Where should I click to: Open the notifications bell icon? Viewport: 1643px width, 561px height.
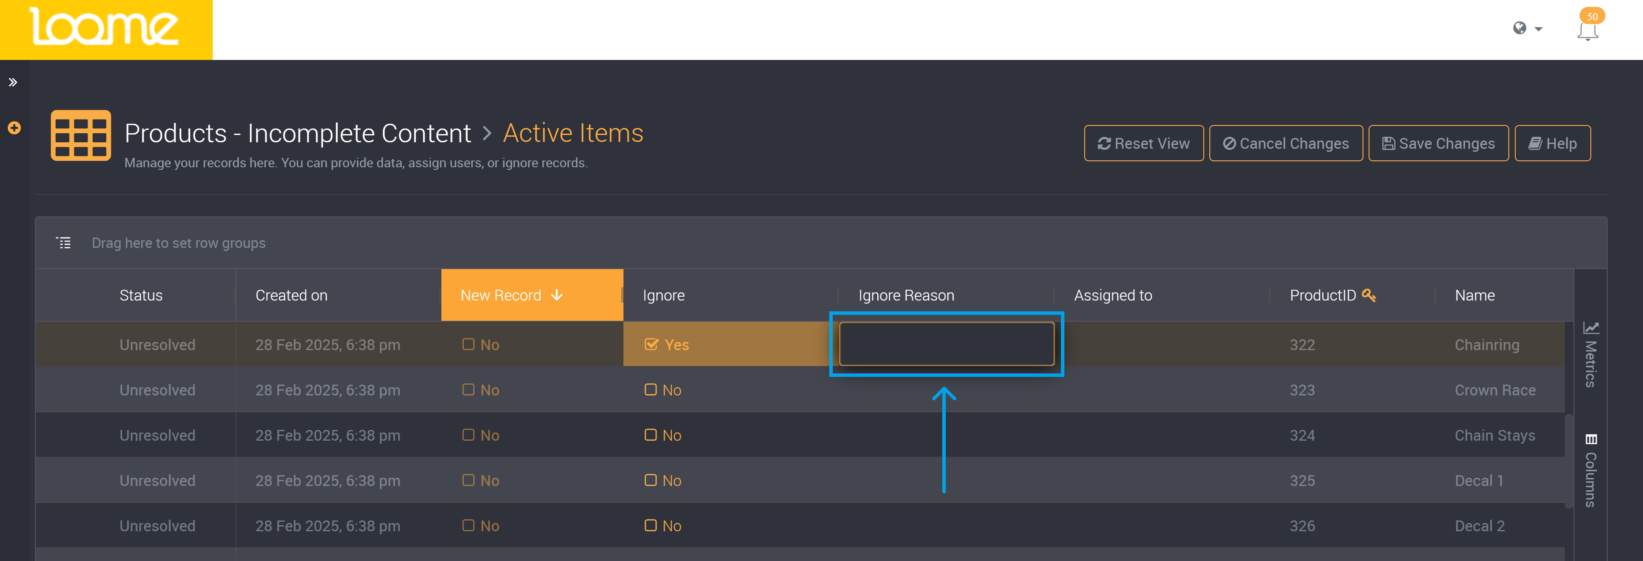point(1587,30)
